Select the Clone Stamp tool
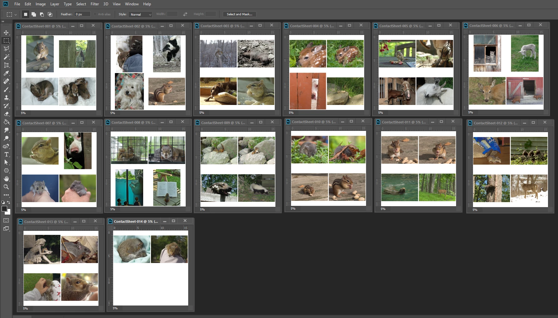The width and height of the screenshot is (558, 318). 6,97
